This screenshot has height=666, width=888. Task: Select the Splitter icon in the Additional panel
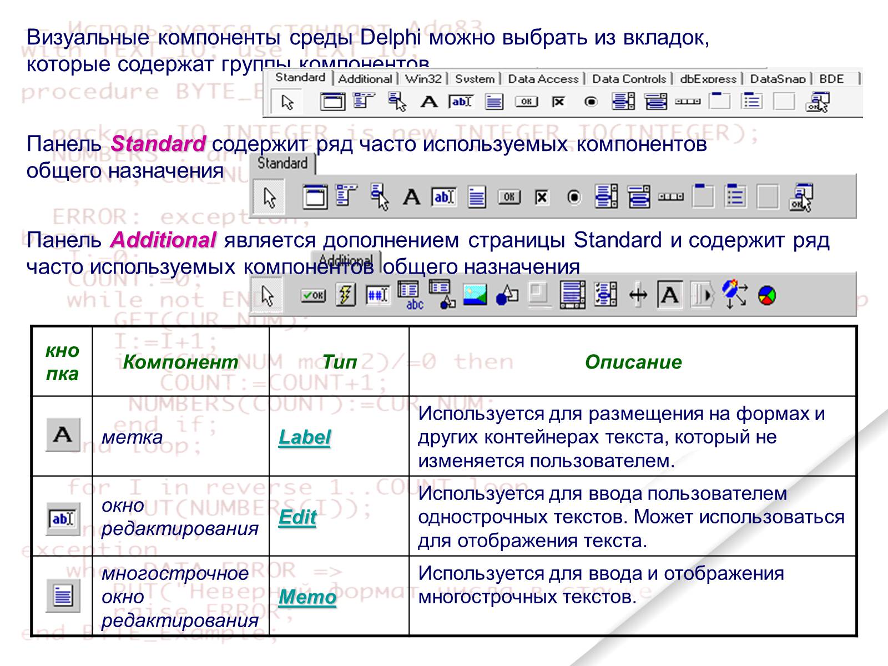(x=638, y=295)
